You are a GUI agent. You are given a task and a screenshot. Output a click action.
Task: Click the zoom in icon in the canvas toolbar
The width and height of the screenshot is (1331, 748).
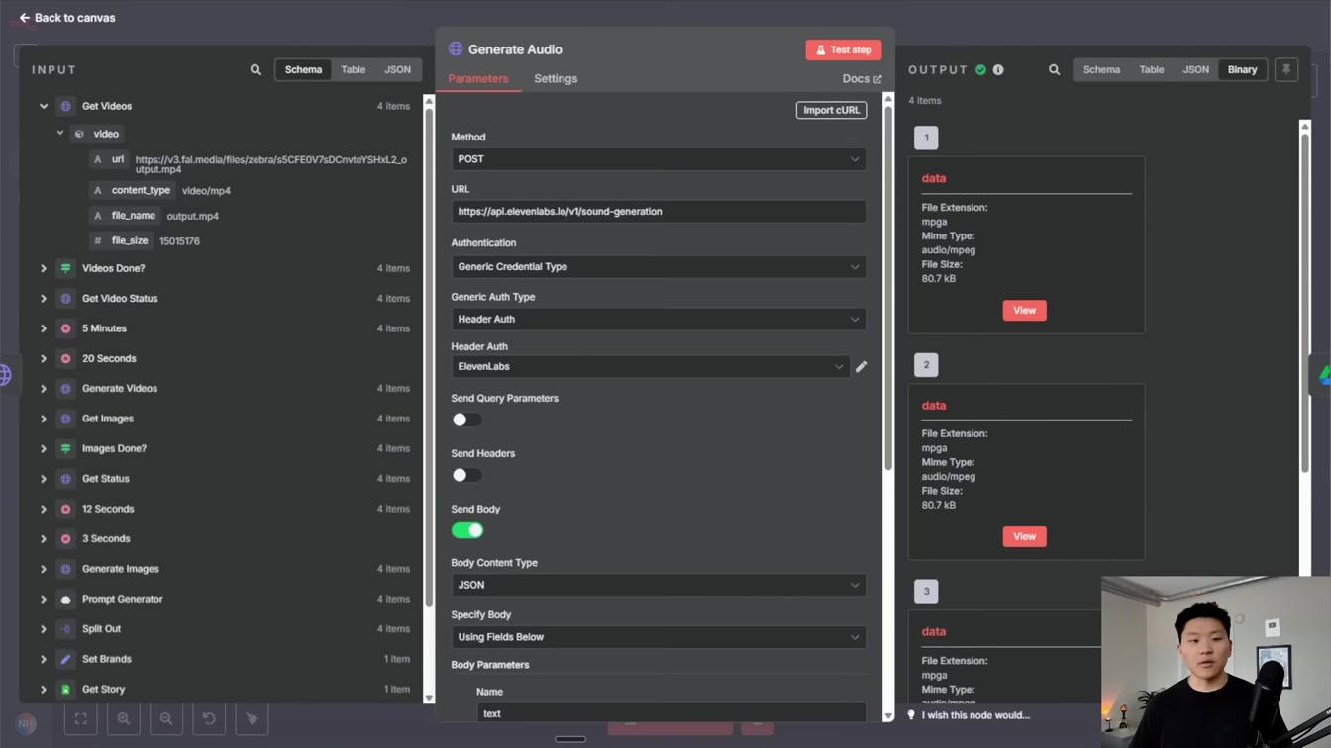[124, 719]
